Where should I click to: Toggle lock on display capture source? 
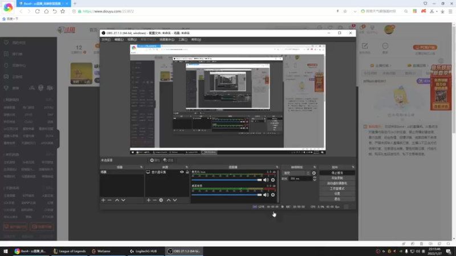[188, 172]
